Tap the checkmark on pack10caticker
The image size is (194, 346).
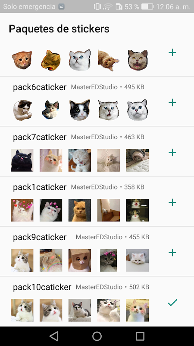[172, 302]
